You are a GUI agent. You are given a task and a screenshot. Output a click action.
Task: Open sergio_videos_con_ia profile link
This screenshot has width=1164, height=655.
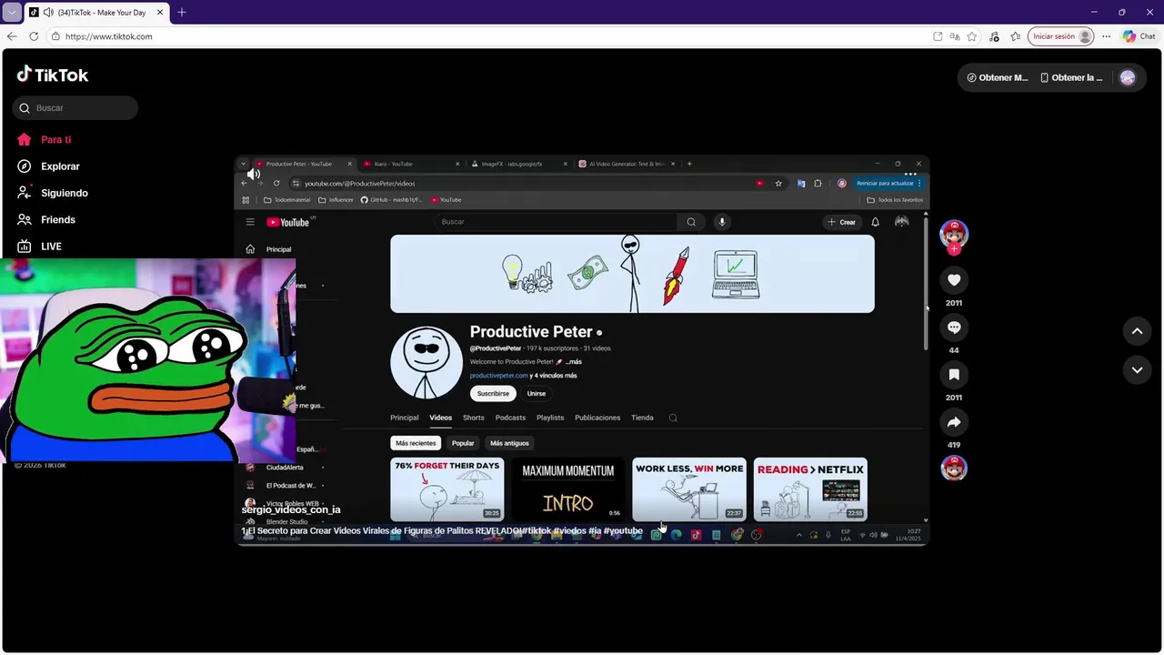coord(291,509)
